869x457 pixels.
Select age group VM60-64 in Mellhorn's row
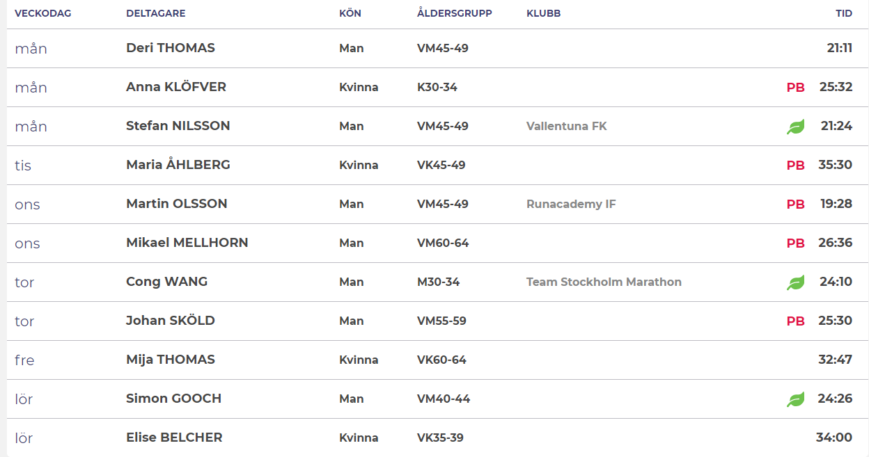click(x=443, y=243)
